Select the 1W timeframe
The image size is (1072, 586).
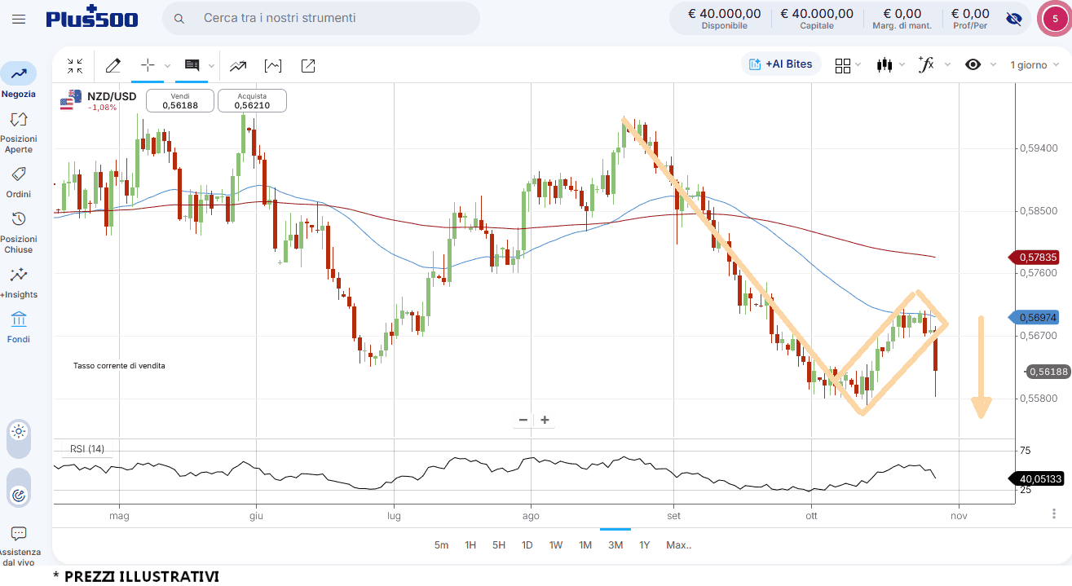[556, 545]
